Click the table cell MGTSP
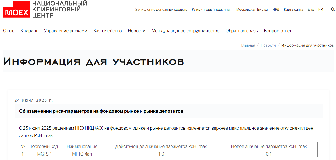336x160 pixels. (44, 154)
